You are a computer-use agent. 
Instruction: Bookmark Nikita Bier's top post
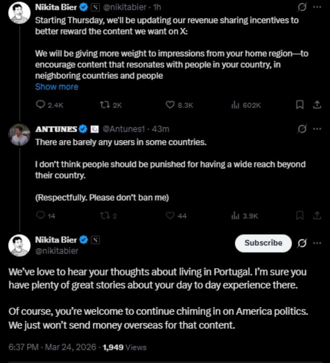pos(300,105)
